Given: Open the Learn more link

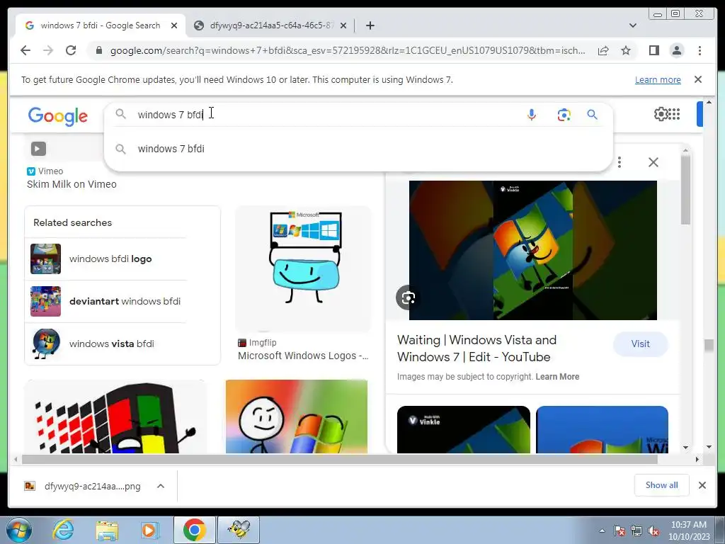Looking at the screenshot, I should [658, 79].
